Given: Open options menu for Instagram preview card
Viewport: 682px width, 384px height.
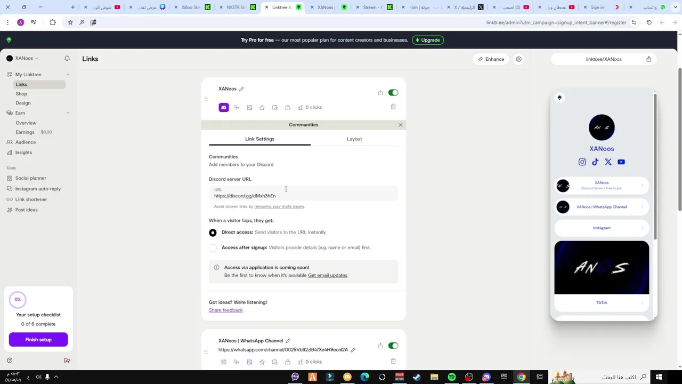Looking at the screenshot, I should tap(643, 228).
